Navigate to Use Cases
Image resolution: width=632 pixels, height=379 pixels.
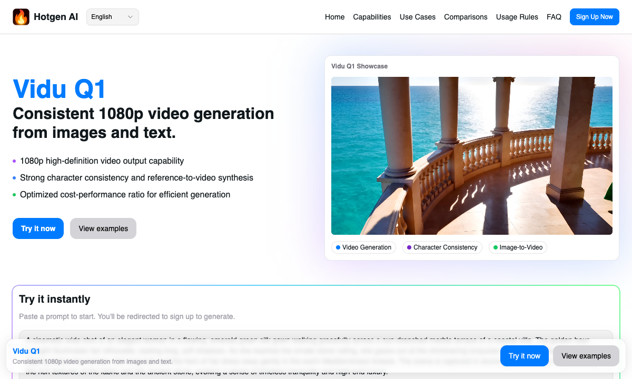[417, 17]
